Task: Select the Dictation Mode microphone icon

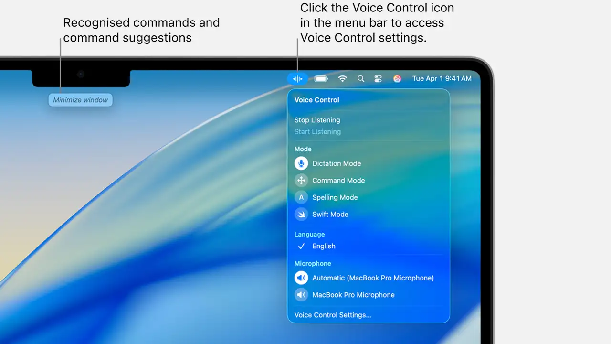Action: click(x=301, y=163)
